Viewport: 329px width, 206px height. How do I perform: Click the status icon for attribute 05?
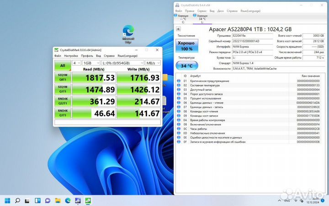179,98
